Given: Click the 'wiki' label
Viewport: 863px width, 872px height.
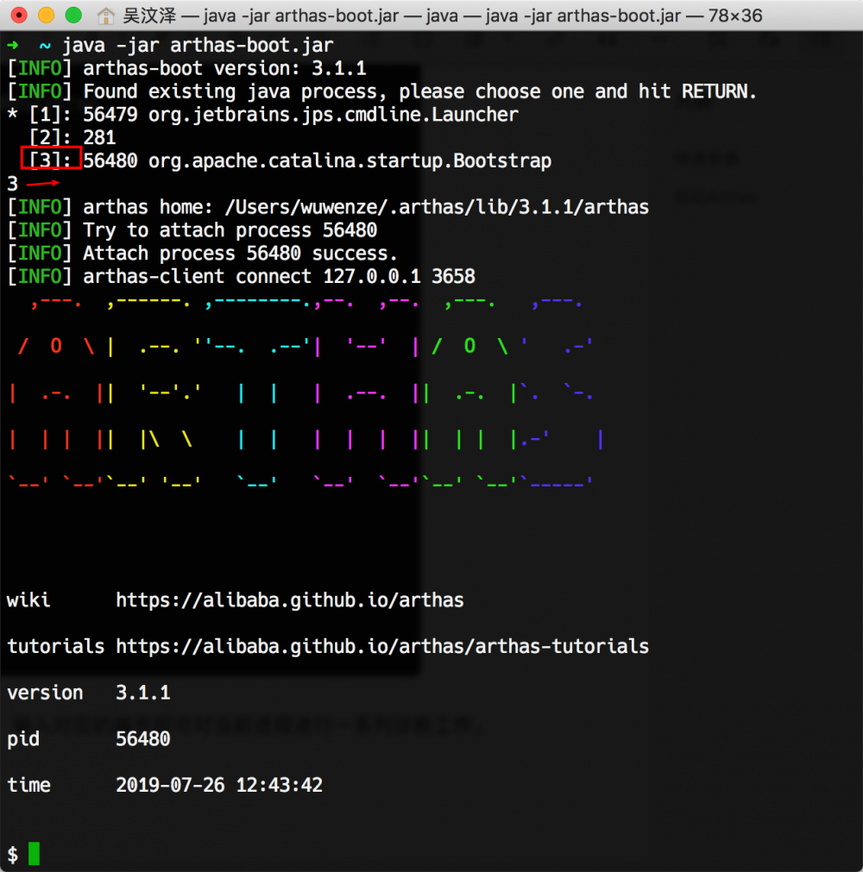Looking at the screenshot, I should click(x=28, y=600).
